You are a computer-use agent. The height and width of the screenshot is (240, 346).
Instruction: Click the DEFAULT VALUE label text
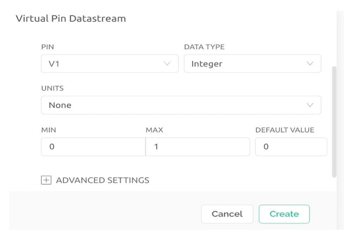285,130
